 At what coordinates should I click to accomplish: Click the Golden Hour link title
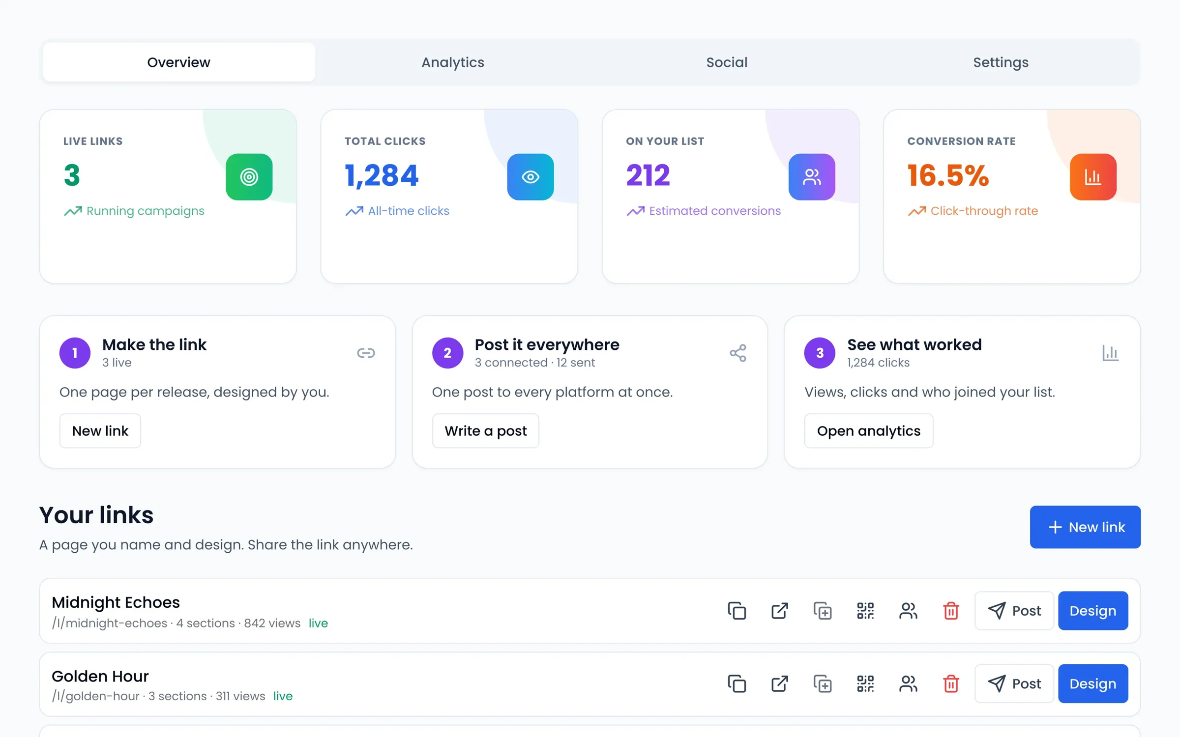(100, 676)
